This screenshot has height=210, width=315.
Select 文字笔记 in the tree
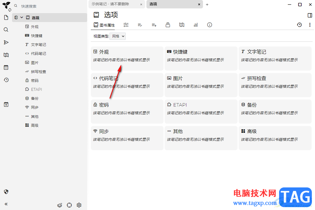click(x=39, y=45)
